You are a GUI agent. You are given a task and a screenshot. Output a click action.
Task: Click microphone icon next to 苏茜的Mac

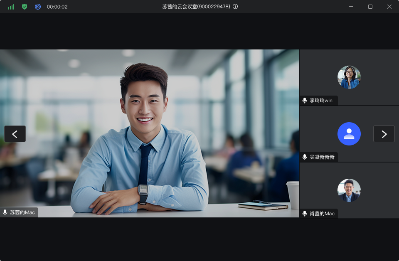(5, 212)
